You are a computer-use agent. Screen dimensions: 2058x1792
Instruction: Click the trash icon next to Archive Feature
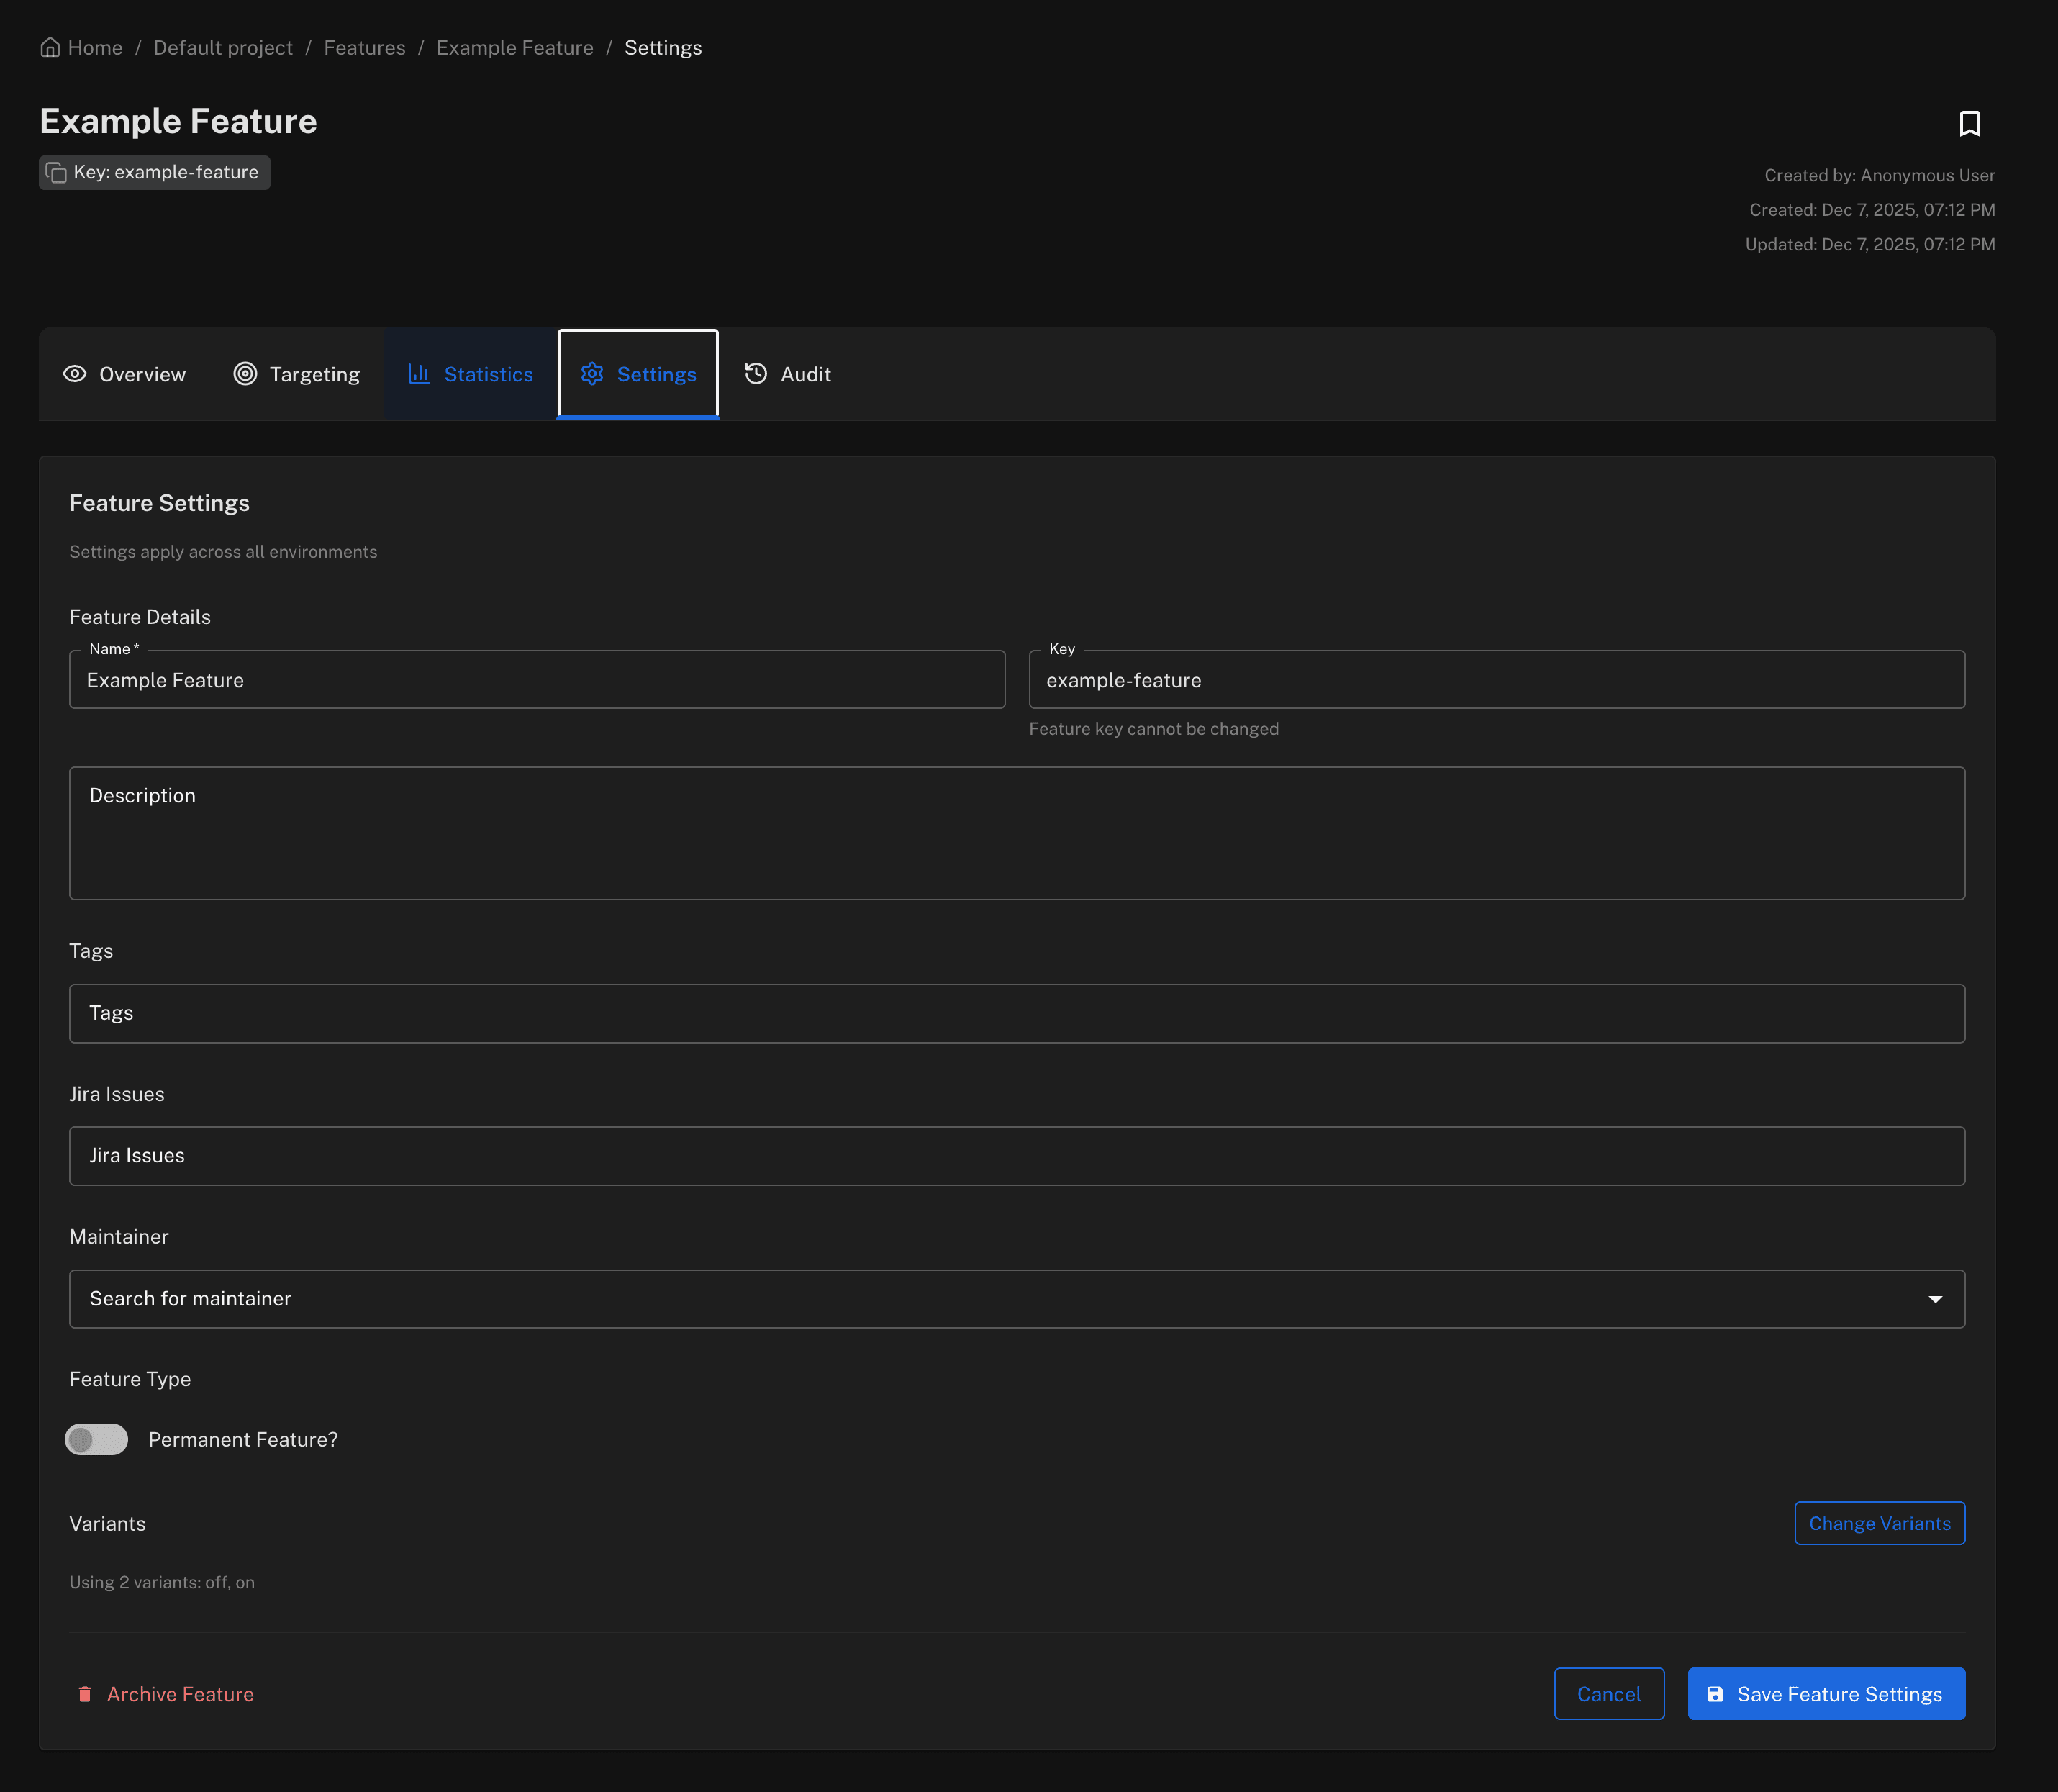pos(86,1693)
